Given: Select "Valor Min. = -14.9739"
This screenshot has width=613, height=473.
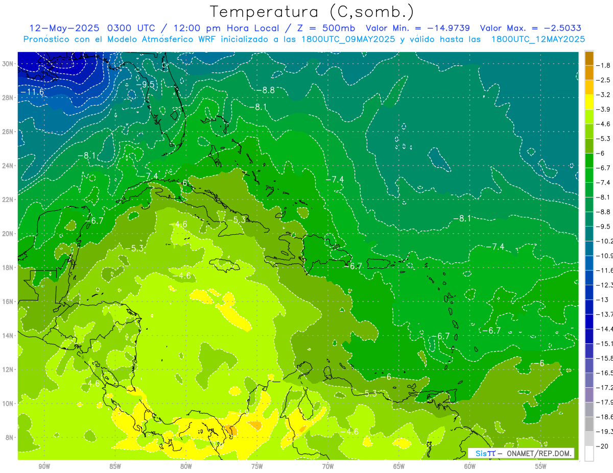Looking at the screenshot, I should tap(418, 28).
